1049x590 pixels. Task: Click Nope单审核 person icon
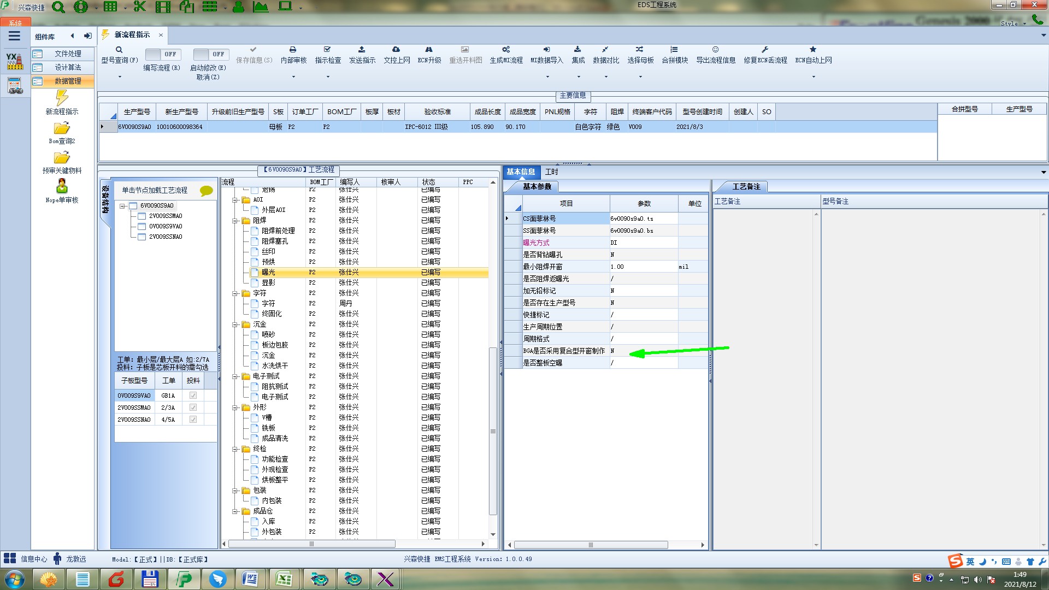pyautogui.click(x=62, y=186)
